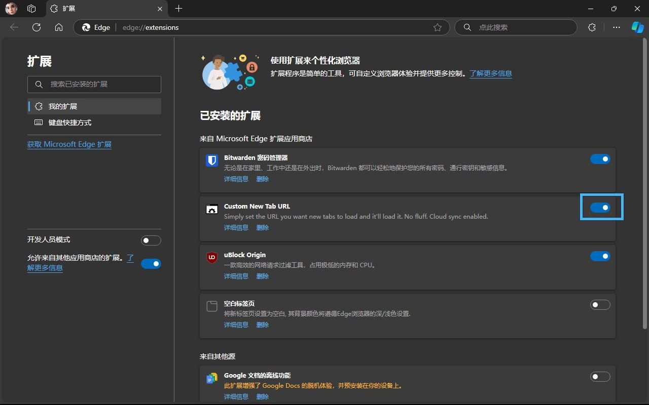Open 键盘快捷方式 in sidebar
649x405 pixels.
coord(94,123)
